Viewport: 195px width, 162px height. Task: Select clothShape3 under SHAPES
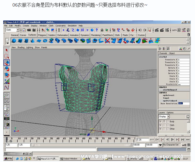pos(170,90)
